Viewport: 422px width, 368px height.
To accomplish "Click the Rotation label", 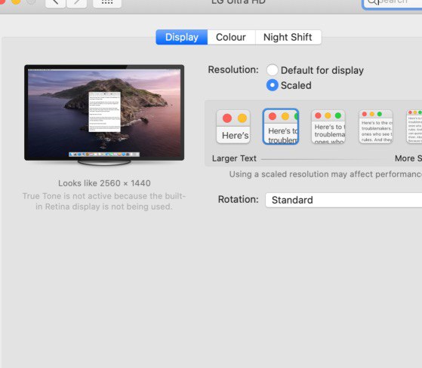I will (239, 199).
